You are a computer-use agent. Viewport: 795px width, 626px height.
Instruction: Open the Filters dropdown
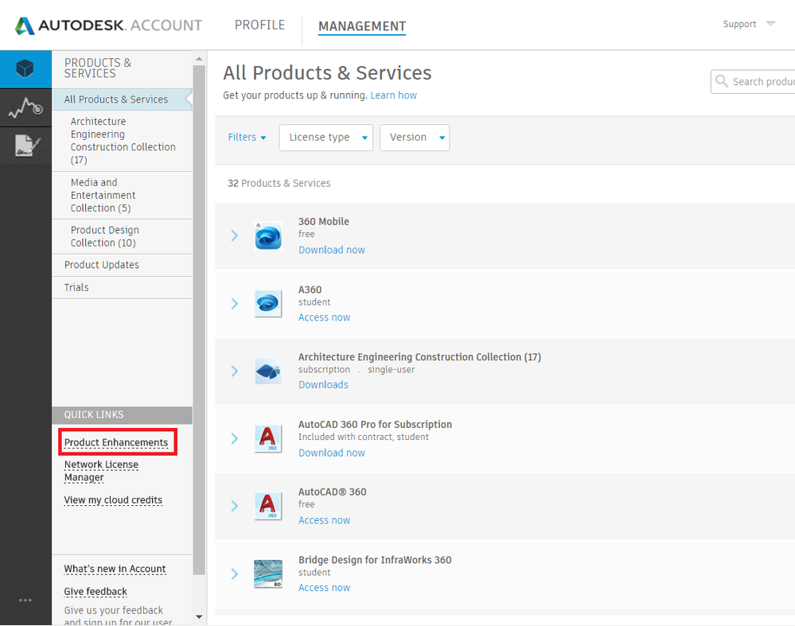pyautogui.click(x=247, y=138)
